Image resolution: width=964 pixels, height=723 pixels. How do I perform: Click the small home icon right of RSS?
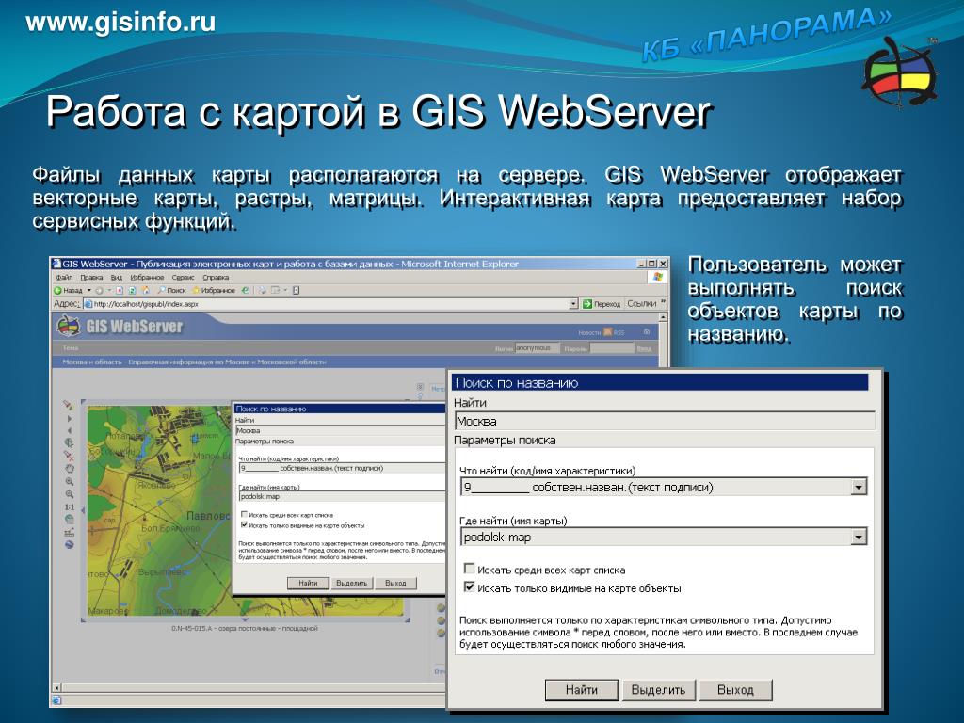[646, 331]
